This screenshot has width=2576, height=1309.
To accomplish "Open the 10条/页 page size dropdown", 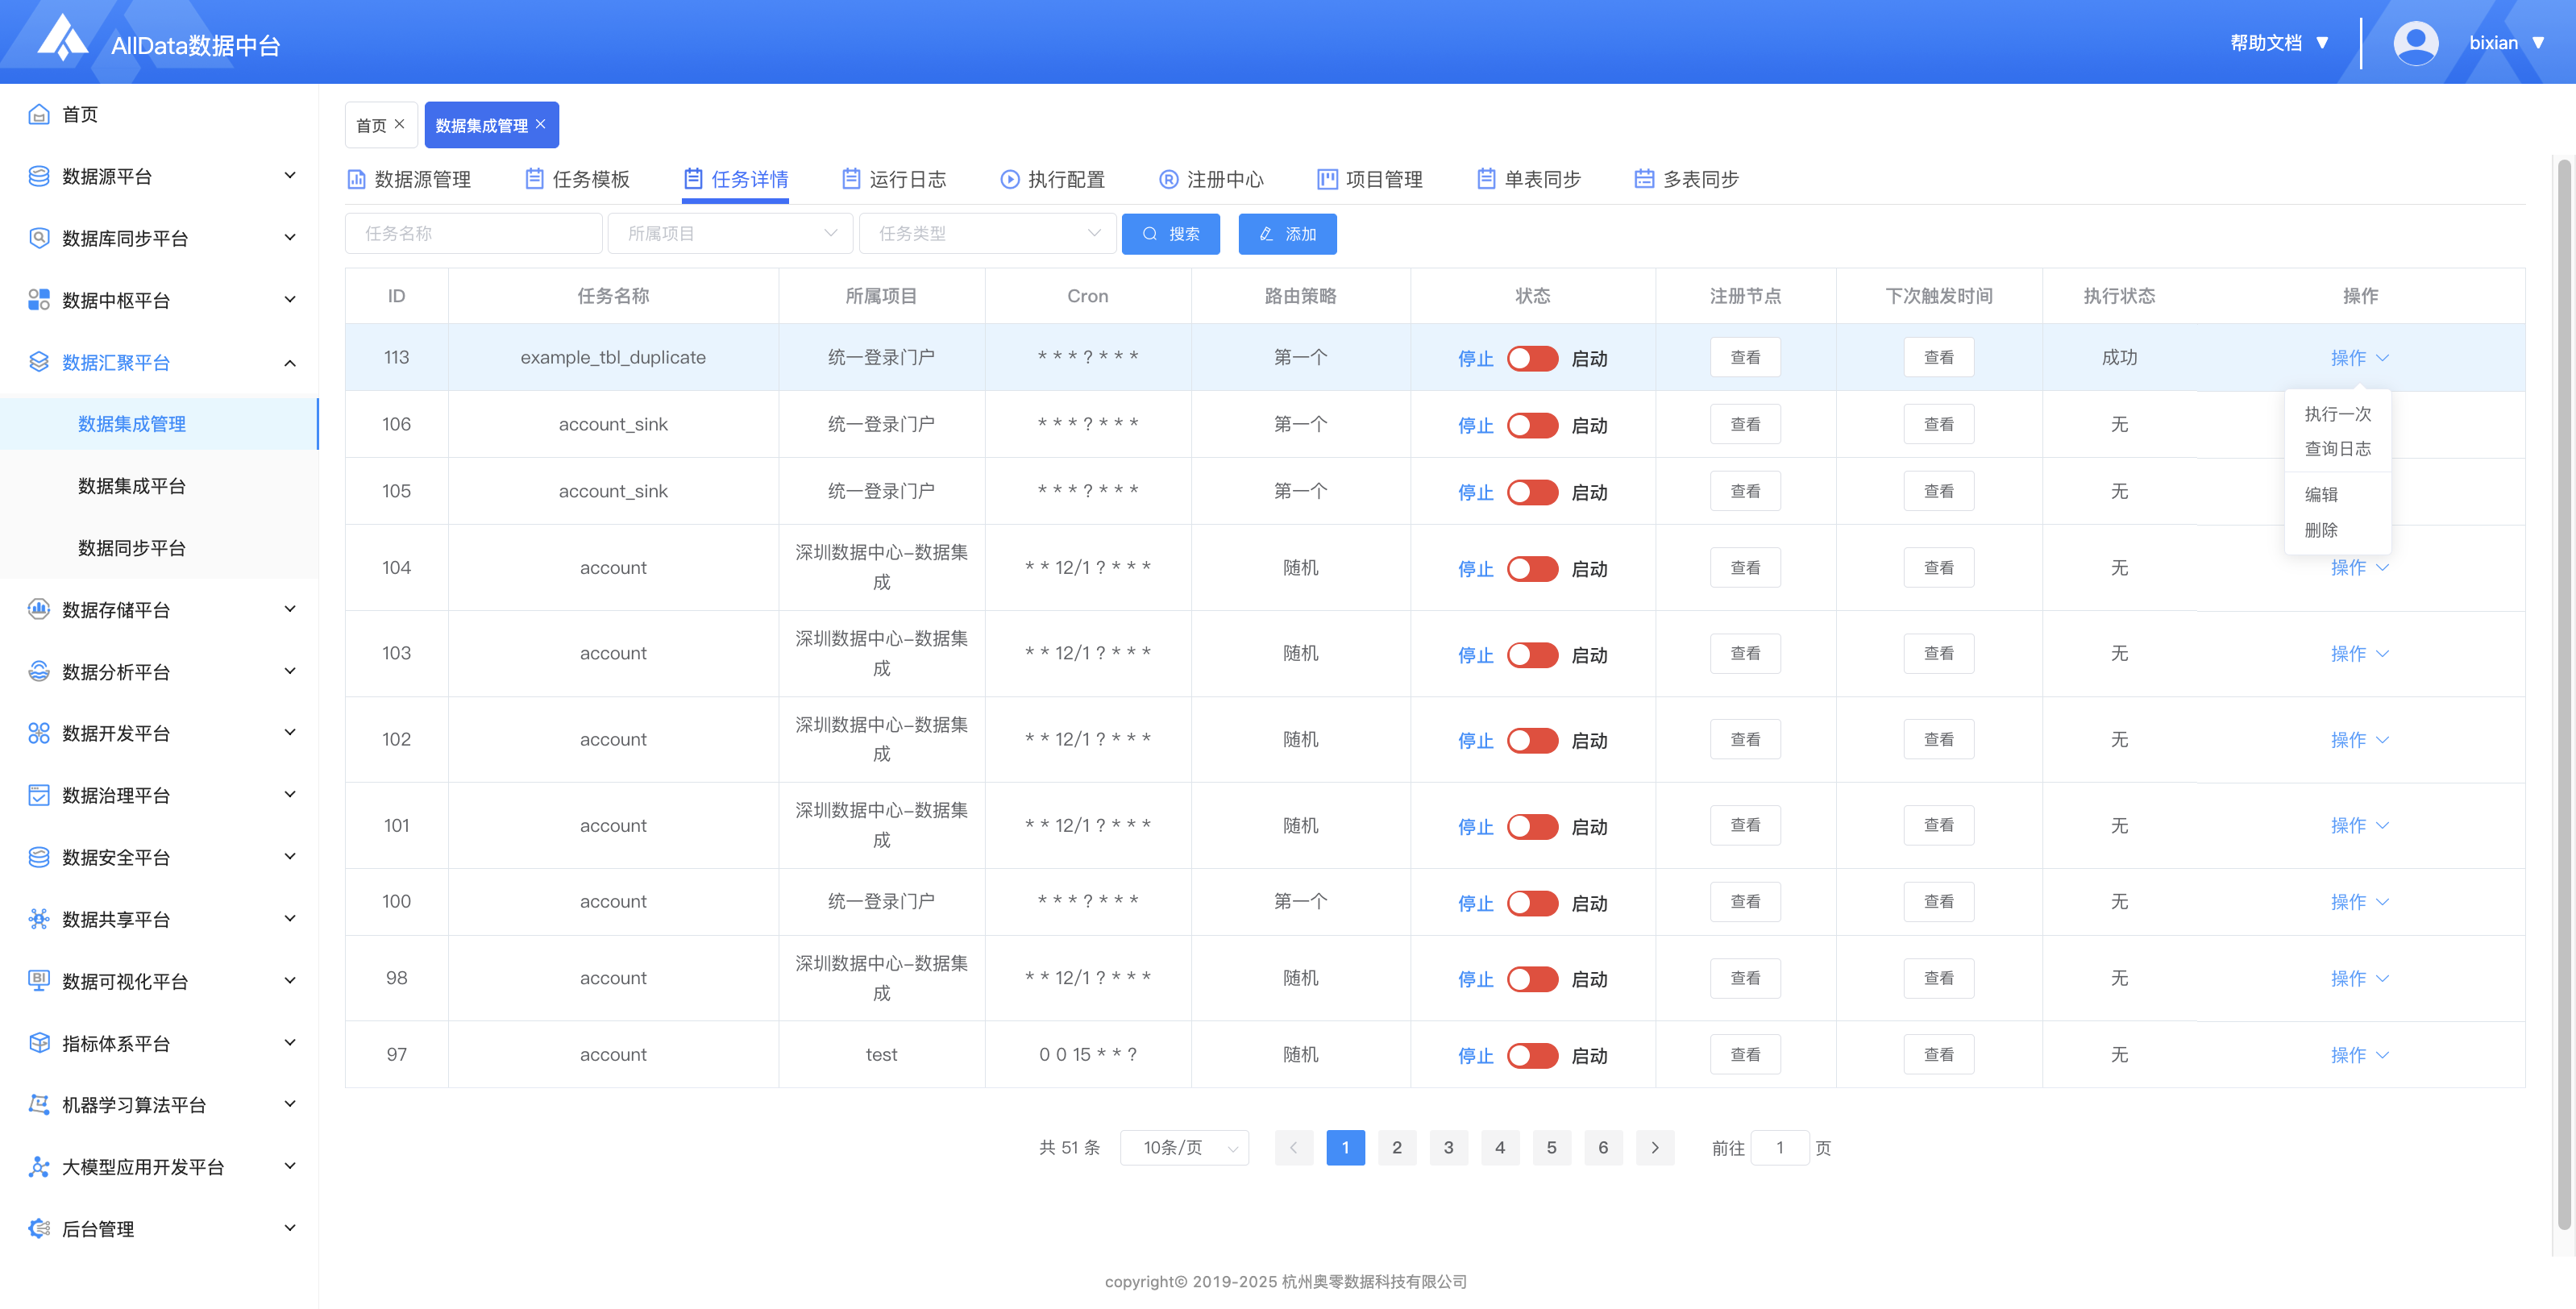I will pyautogui.click(x=1184, y=1147).
